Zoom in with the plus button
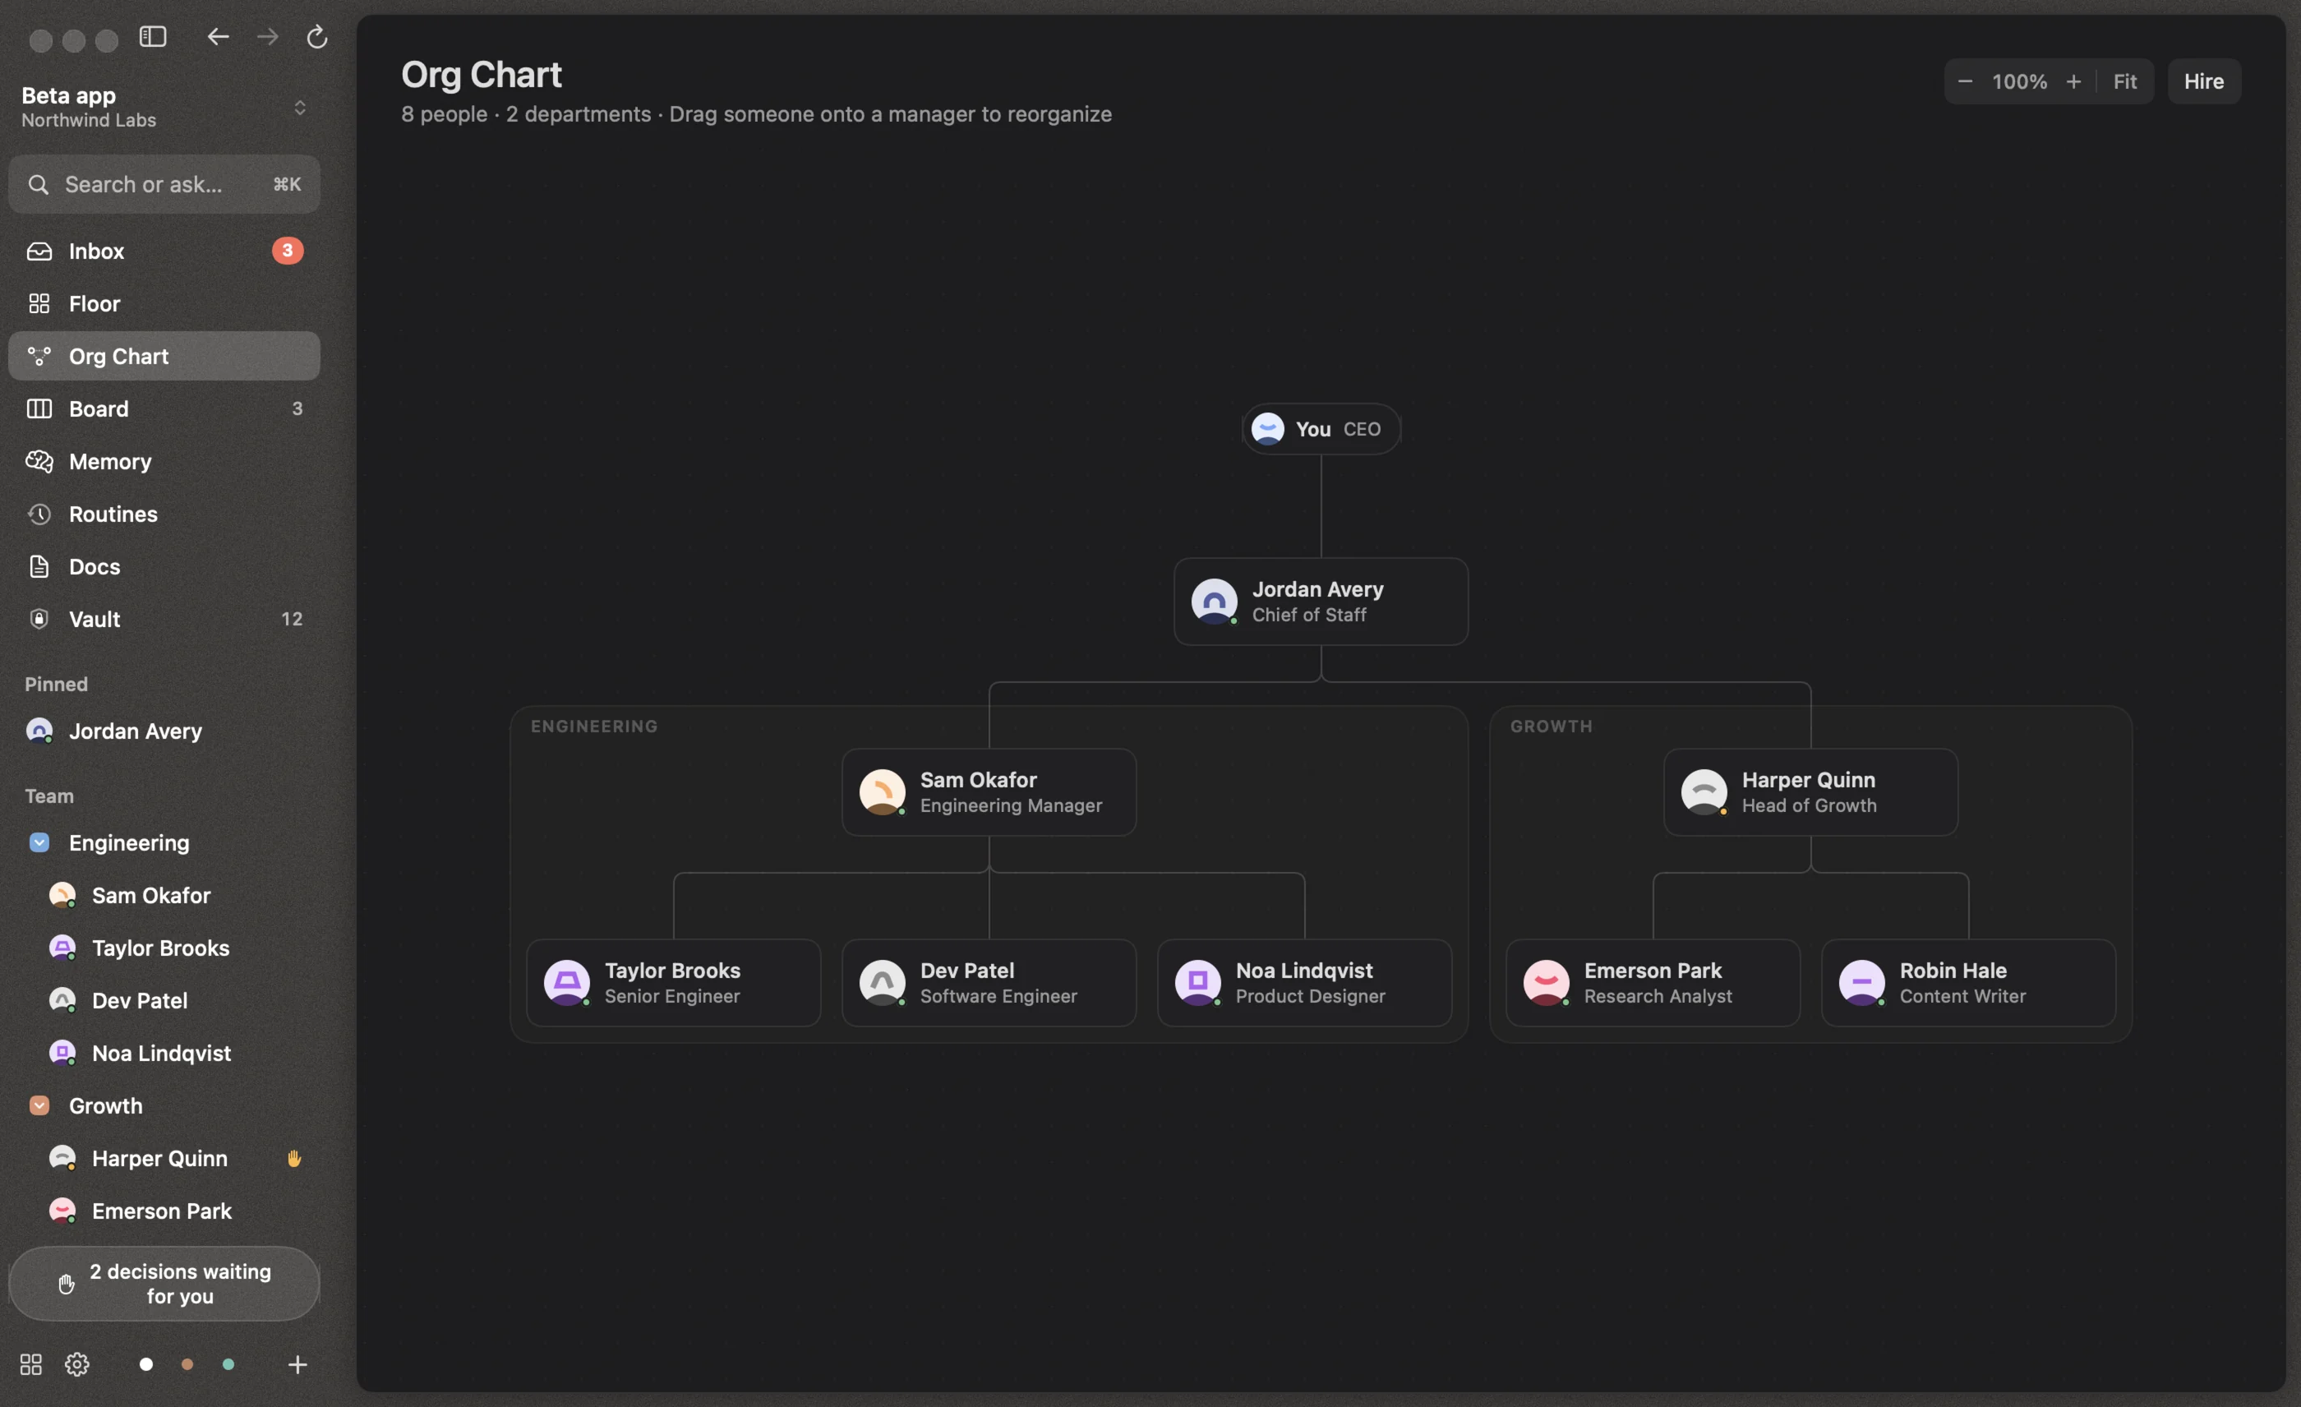 coord(2073,81)
